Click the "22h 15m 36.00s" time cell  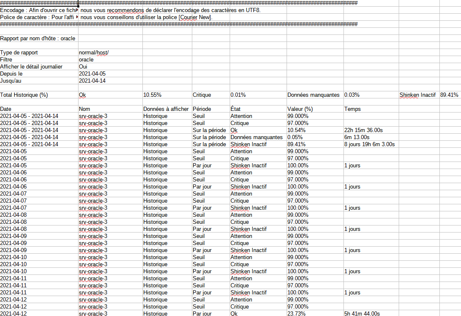coord(363,130)
